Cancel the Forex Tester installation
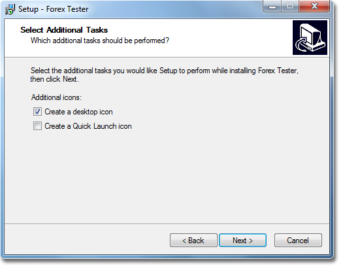This screenshot has height=268, width=343. [298, 241]
